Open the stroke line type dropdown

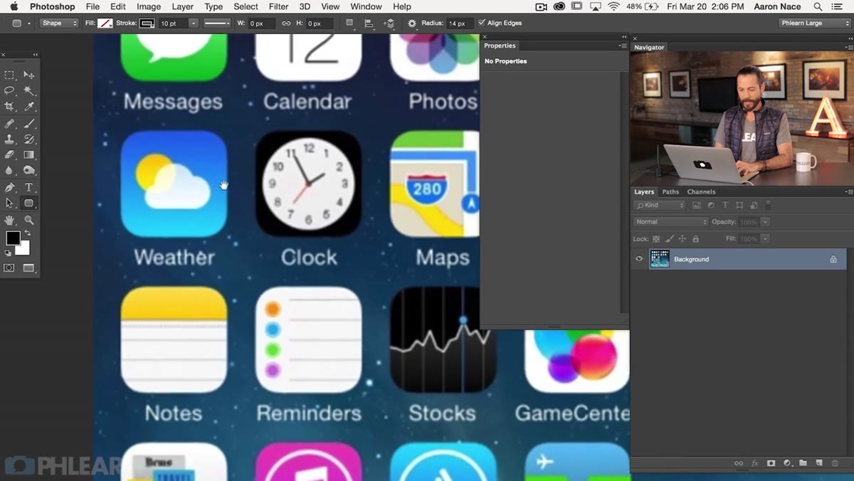pyautogui.click(x=218, y=23)
